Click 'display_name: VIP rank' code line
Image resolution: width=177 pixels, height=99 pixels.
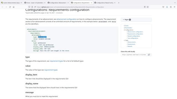click(x=42, y=49)
